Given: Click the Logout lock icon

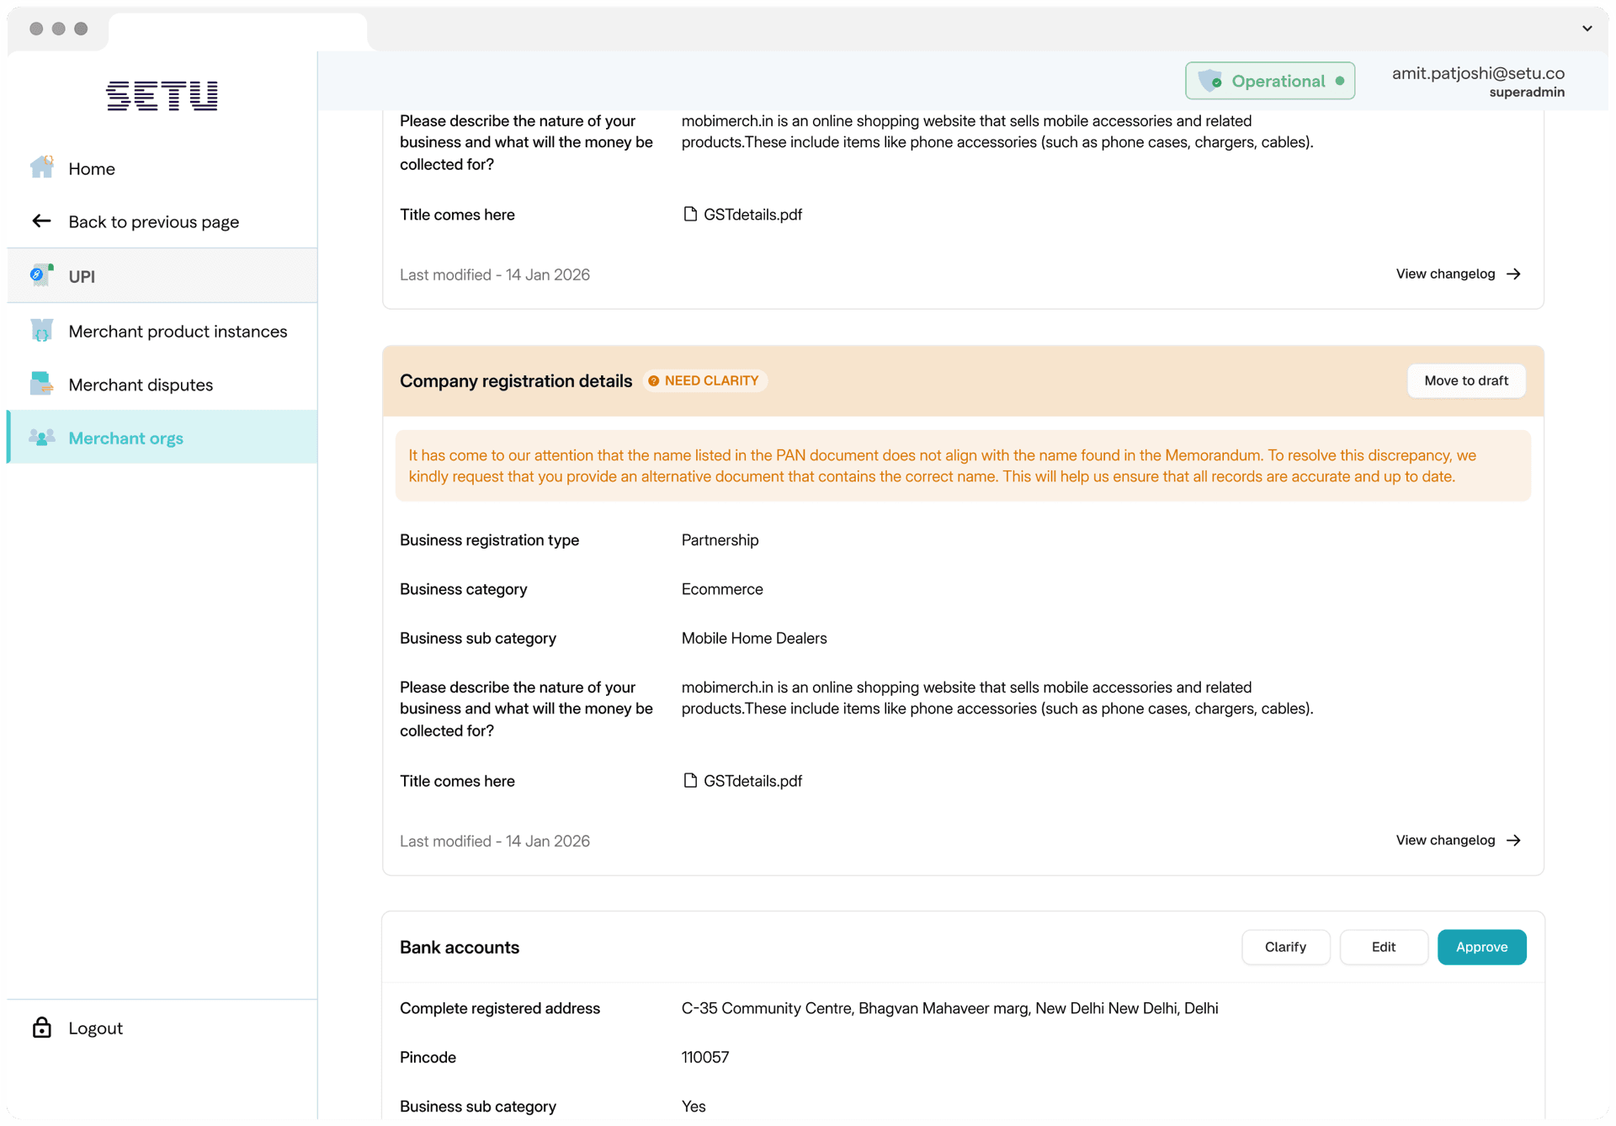Looking at the screenshot, I should (x=41, y=1028).
